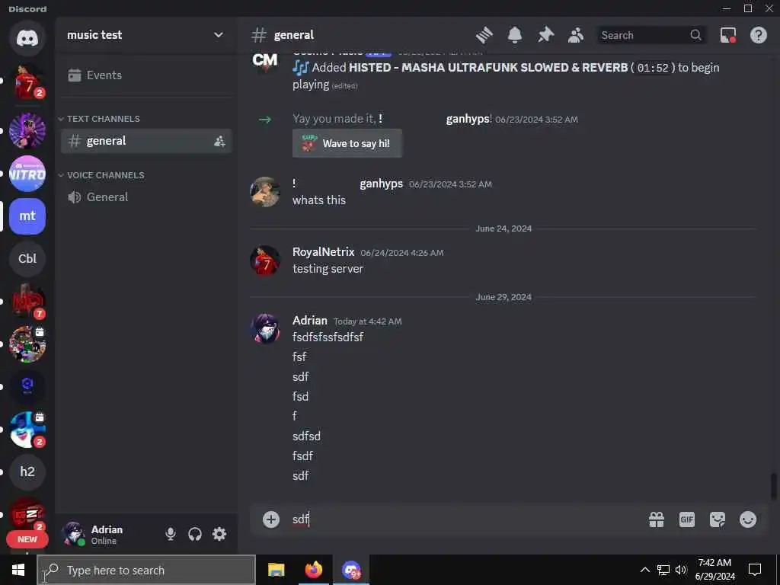Click ganhyps username on whats this message
Viewport: 780px width, 585px height.
[381, 184]
